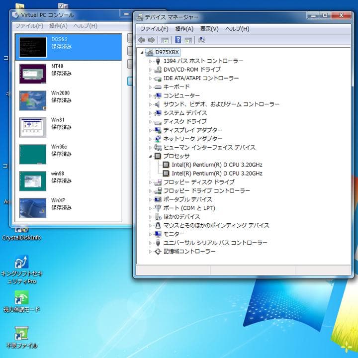Select the DOS6.2 virtual machine thumbnail
Image resolution: width=358 pixels, height=358 pixels.
pos(33,47)
